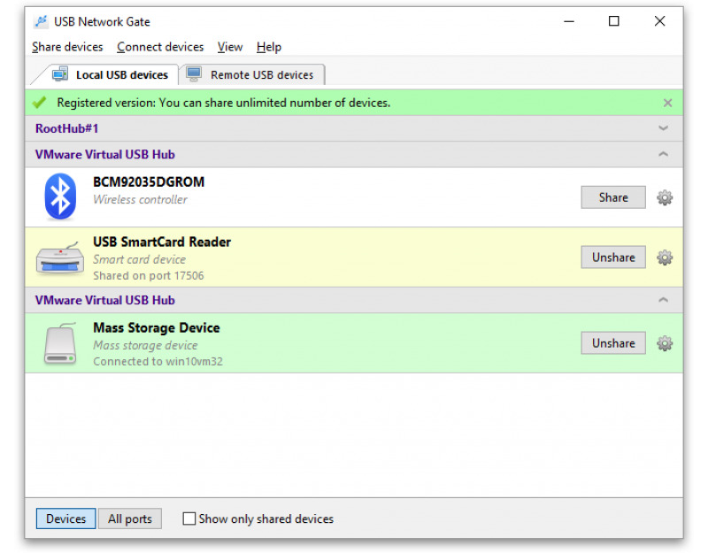Click the smart card reader device icon
The width and height of the screenshot is (708, 553).
[x=60, y=258]
